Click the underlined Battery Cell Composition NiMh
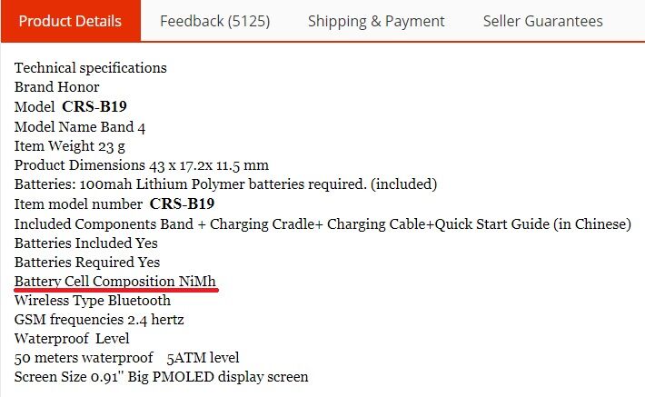 coord(115,282)
